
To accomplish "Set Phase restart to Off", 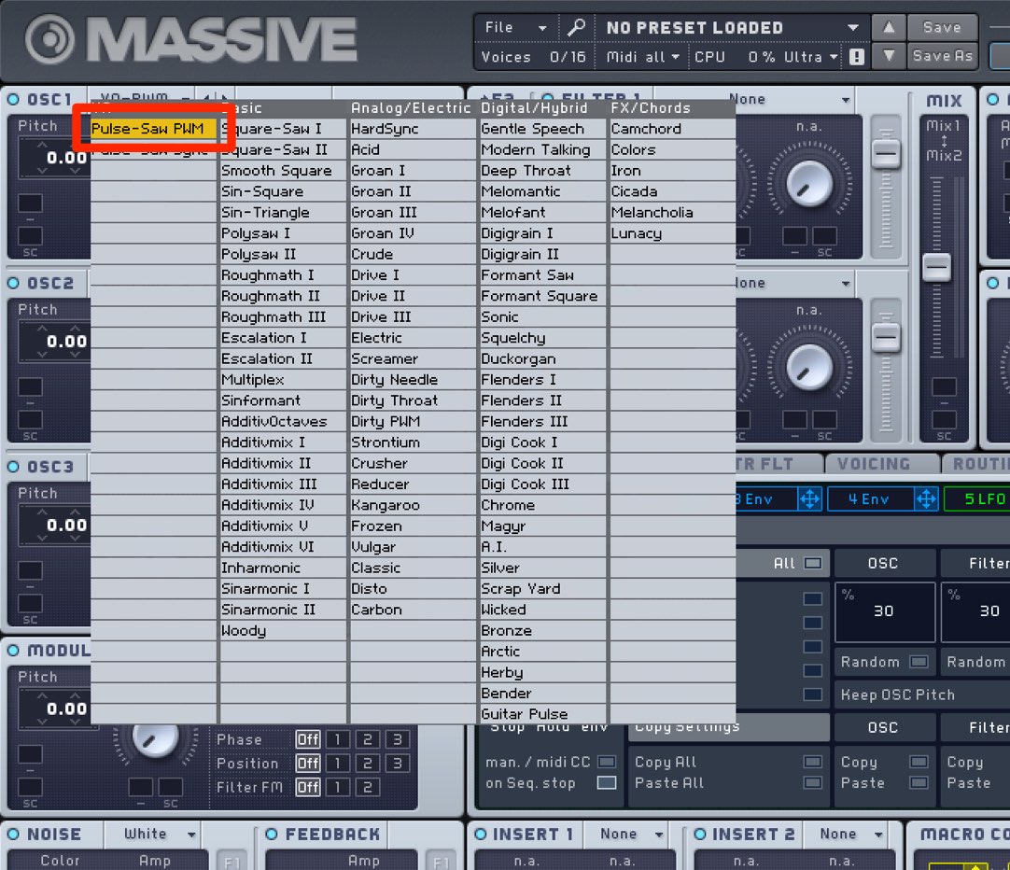I will (x=307, y=739).
